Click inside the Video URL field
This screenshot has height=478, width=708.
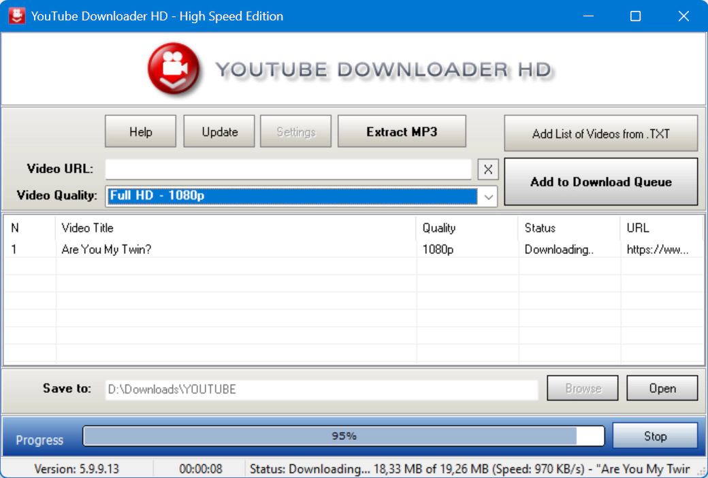click(289, 170)
